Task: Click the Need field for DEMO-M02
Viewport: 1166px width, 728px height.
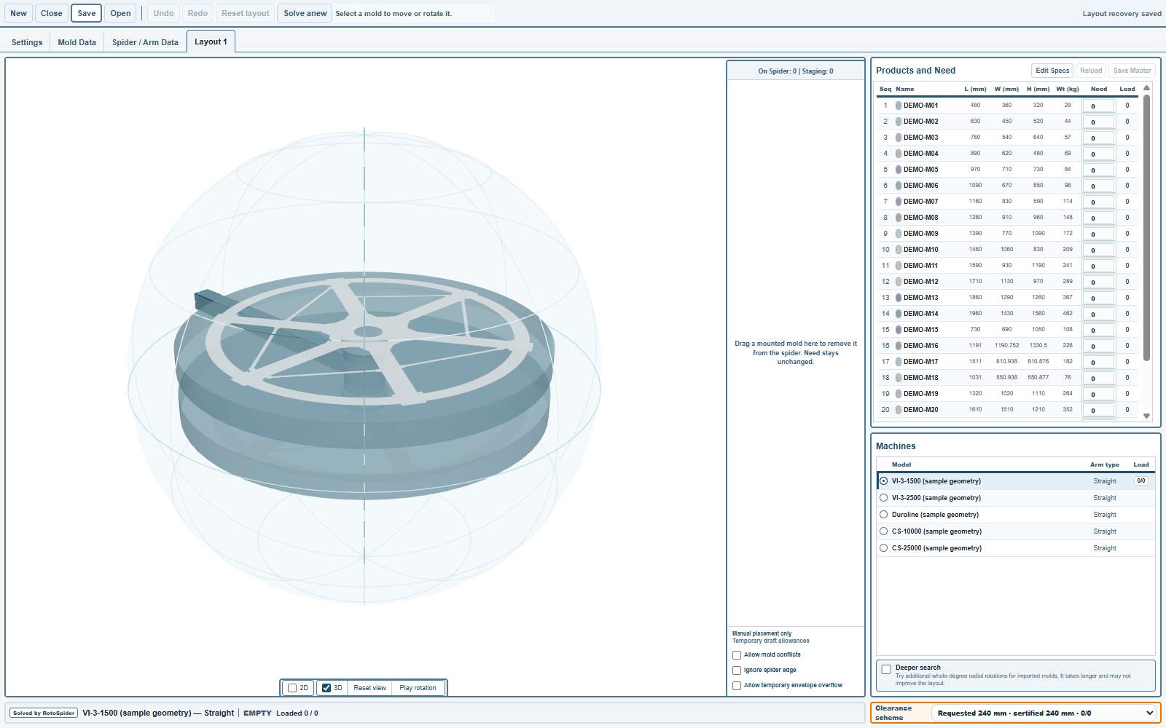Action: click(x=1099, y=122)
